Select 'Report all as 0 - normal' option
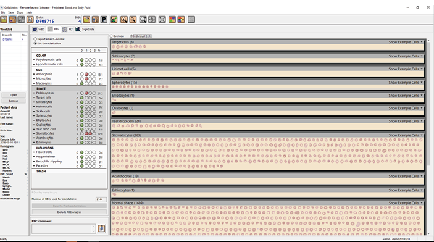 tap(35, 39)
